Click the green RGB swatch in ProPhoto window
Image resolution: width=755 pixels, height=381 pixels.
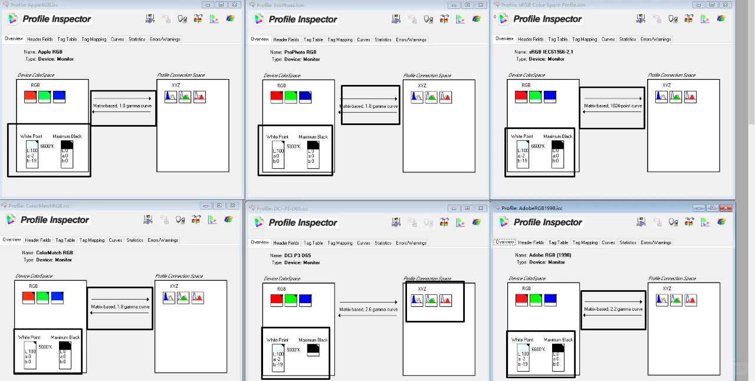click(291, 97)
